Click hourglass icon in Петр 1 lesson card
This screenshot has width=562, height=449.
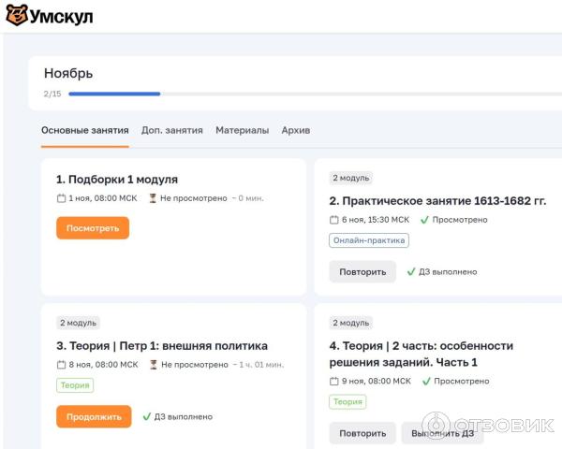click(x=153, y=365)
